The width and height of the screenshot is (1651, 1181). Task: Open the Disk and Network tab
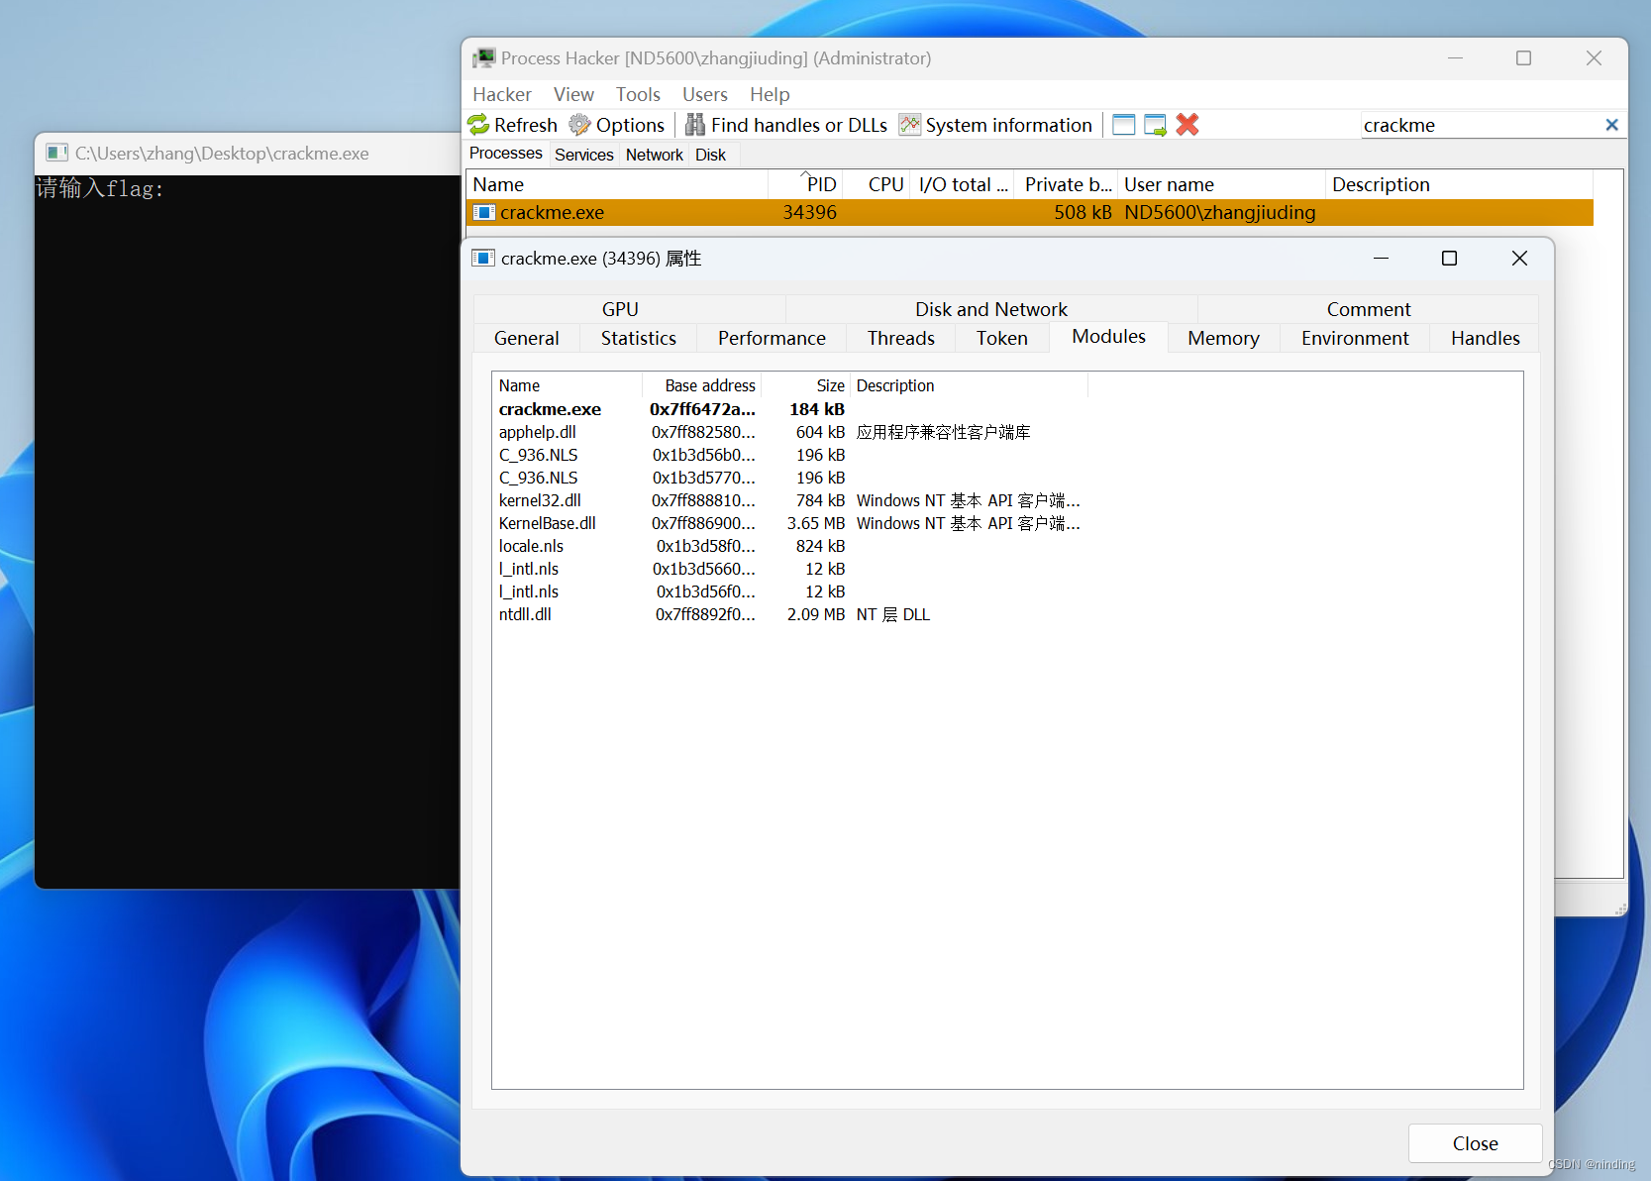click(x=991, y=309)
